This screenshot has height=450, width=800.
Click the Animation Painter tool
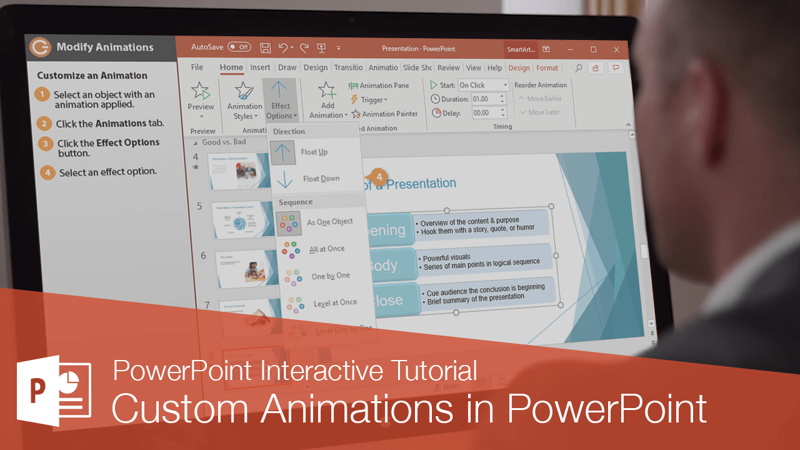pos(386,114)
